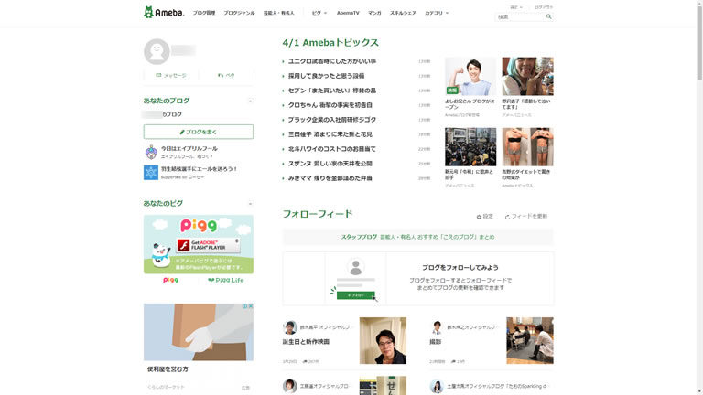Click the ペタ footprint icon
The image size is (703, 395).
pos(220,75)
